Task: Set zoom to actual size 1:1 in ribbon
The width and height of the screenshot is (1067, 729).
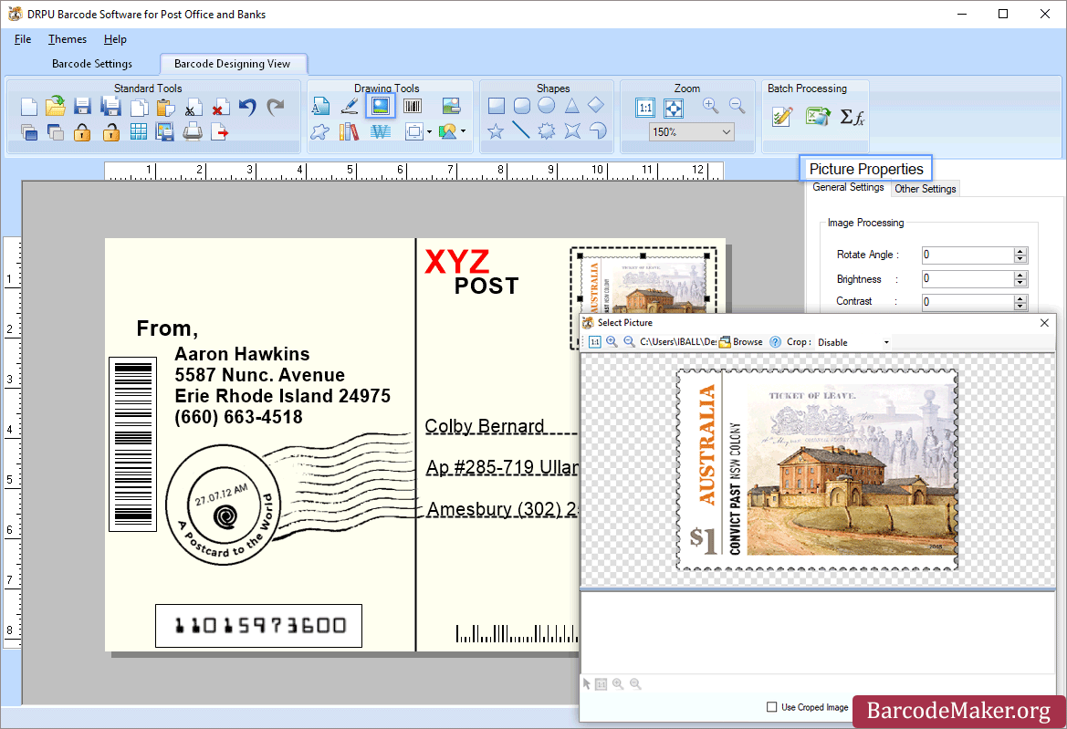Action: tap(645, 108)
